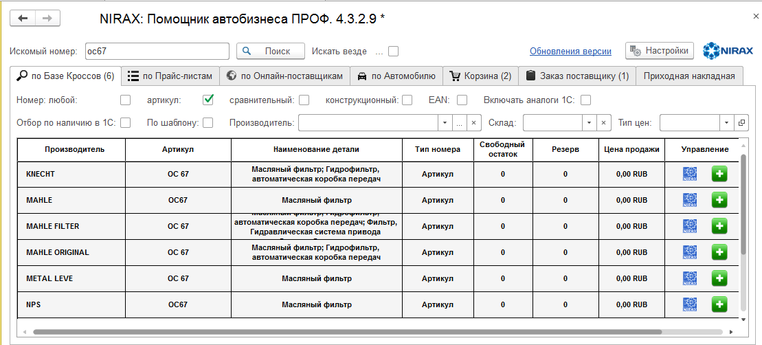Viewport: 762px width, 345px height.
Task: Close the form with the X
Action: (756, 16)
